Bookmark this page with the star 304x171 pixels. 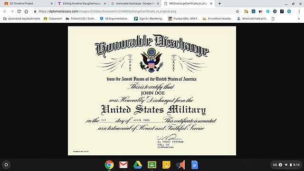tap(237, 11)
